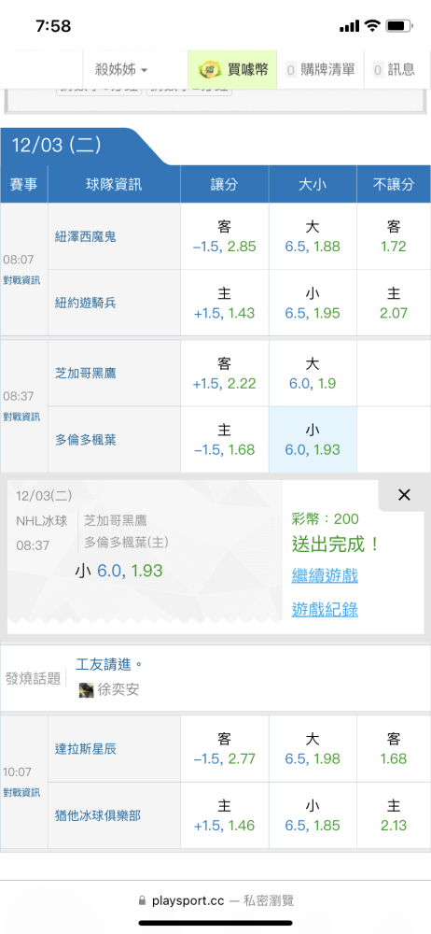Click hot topic 工友請進。 link
This screenshot has height=934, width=431.
pos(110,664)
